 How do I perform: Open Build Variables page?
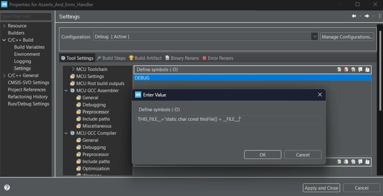29,47
